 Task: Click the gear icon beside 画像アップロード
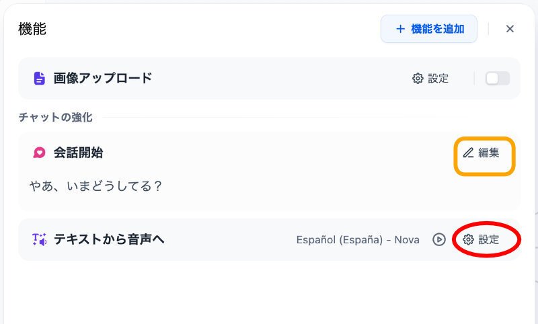tap(418, 79)
